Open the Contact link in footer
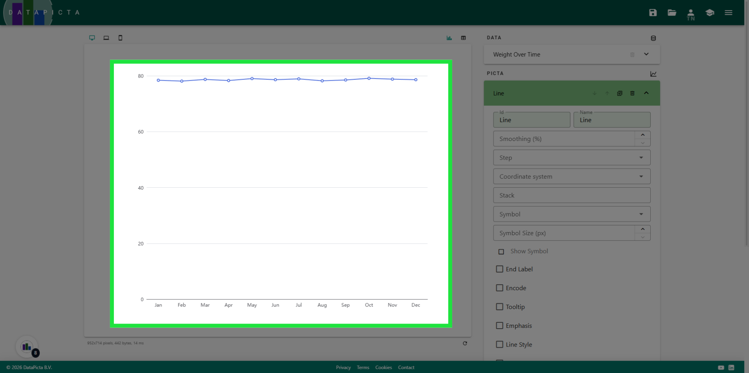749x373 pixels. [x=406, y=368]
